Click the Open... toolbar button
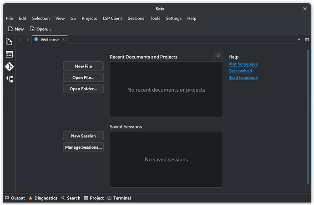The image size is (314, 205). 41,29
